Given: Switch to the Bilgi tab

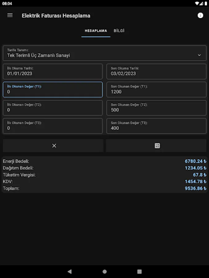Looking at the screenshot, I should (x=119, y=31).
